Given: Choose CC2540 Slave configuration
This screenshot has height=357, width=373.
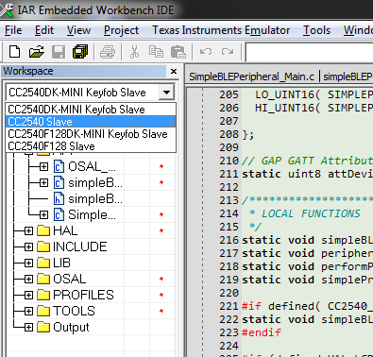Looking at the screenshot, I should 91,122.
